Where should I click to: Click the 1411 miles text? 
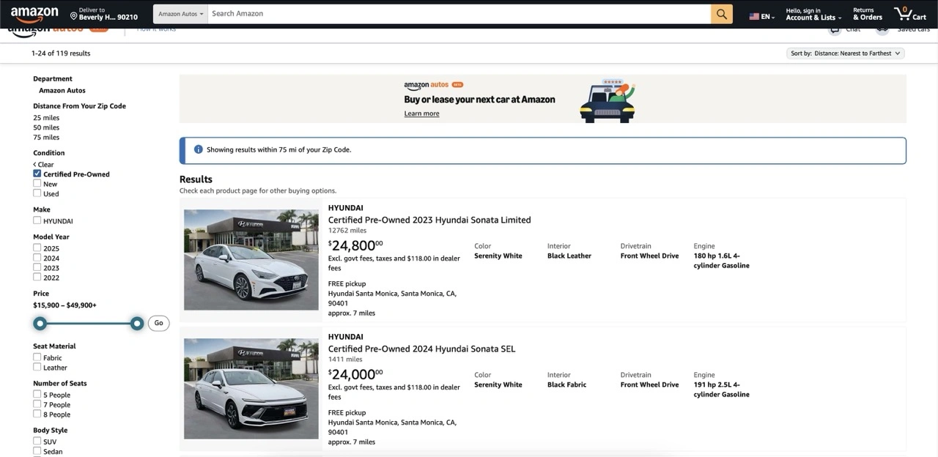345,360
